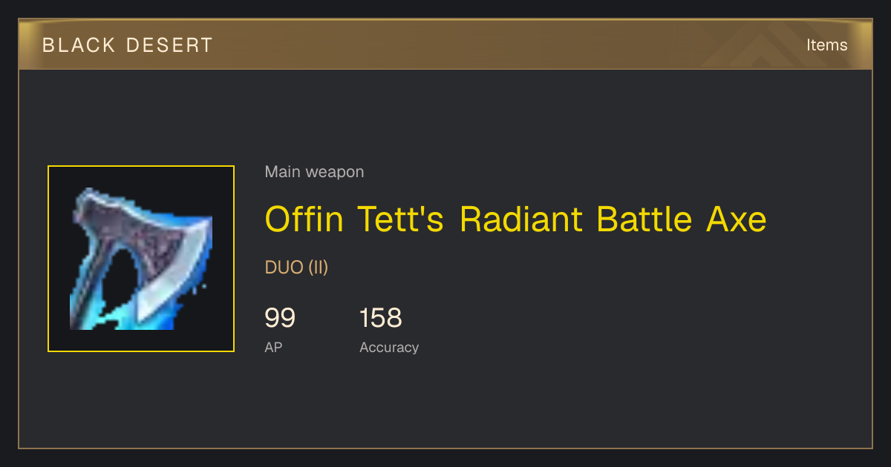Click the BLACK DESERT header title
Screen dimensions: 891x467
(128, 45)
